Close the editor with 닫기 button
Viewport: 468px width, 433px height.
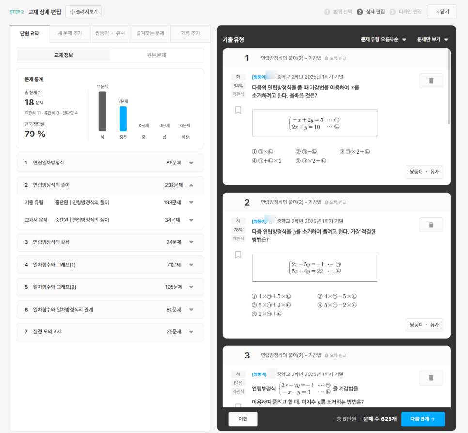tap(442, 12)
